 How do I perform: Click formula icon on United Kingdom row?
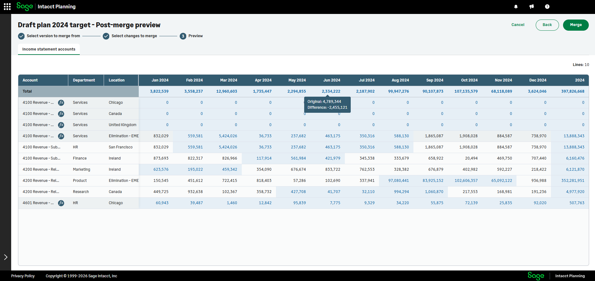[x=61, y=125]
